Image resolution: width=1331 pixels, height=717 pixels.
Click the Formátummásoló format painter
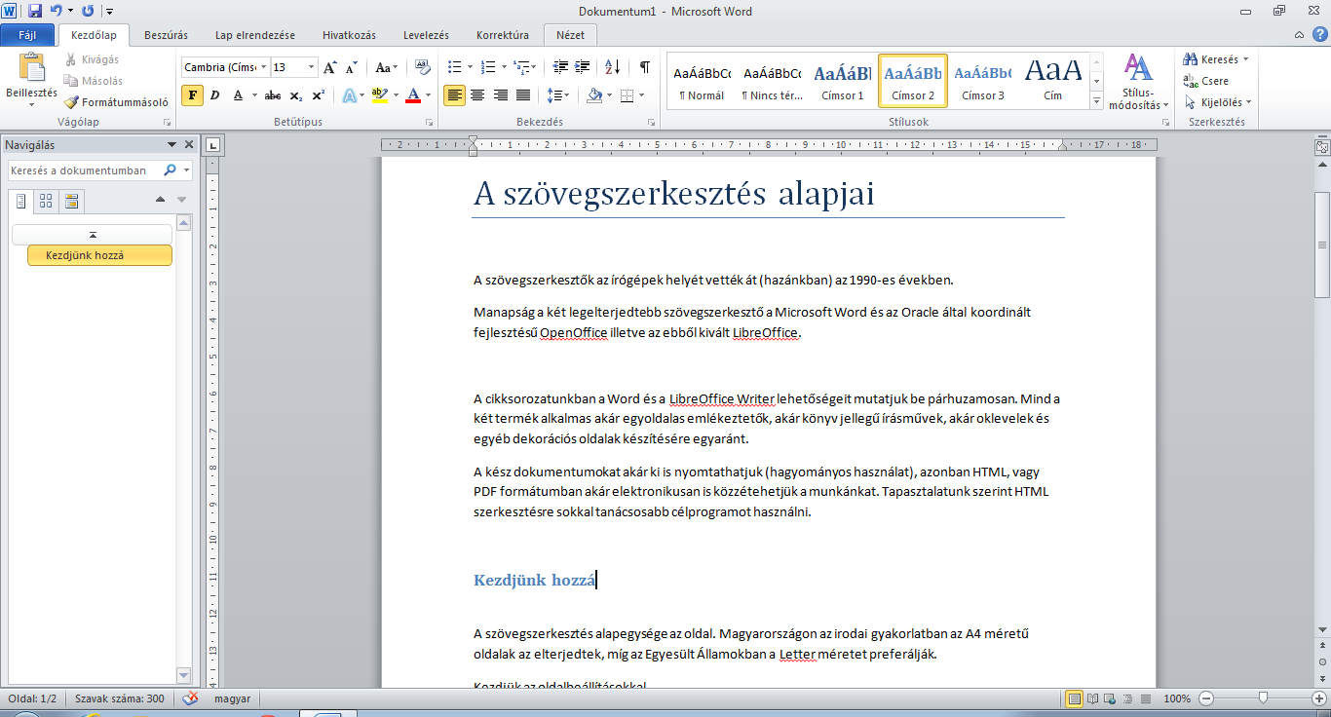117,101
